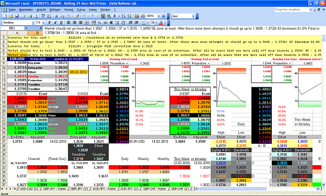Click the fx insert function button
The height and width of the screenshot is (196, 326).
click(41, 28)
